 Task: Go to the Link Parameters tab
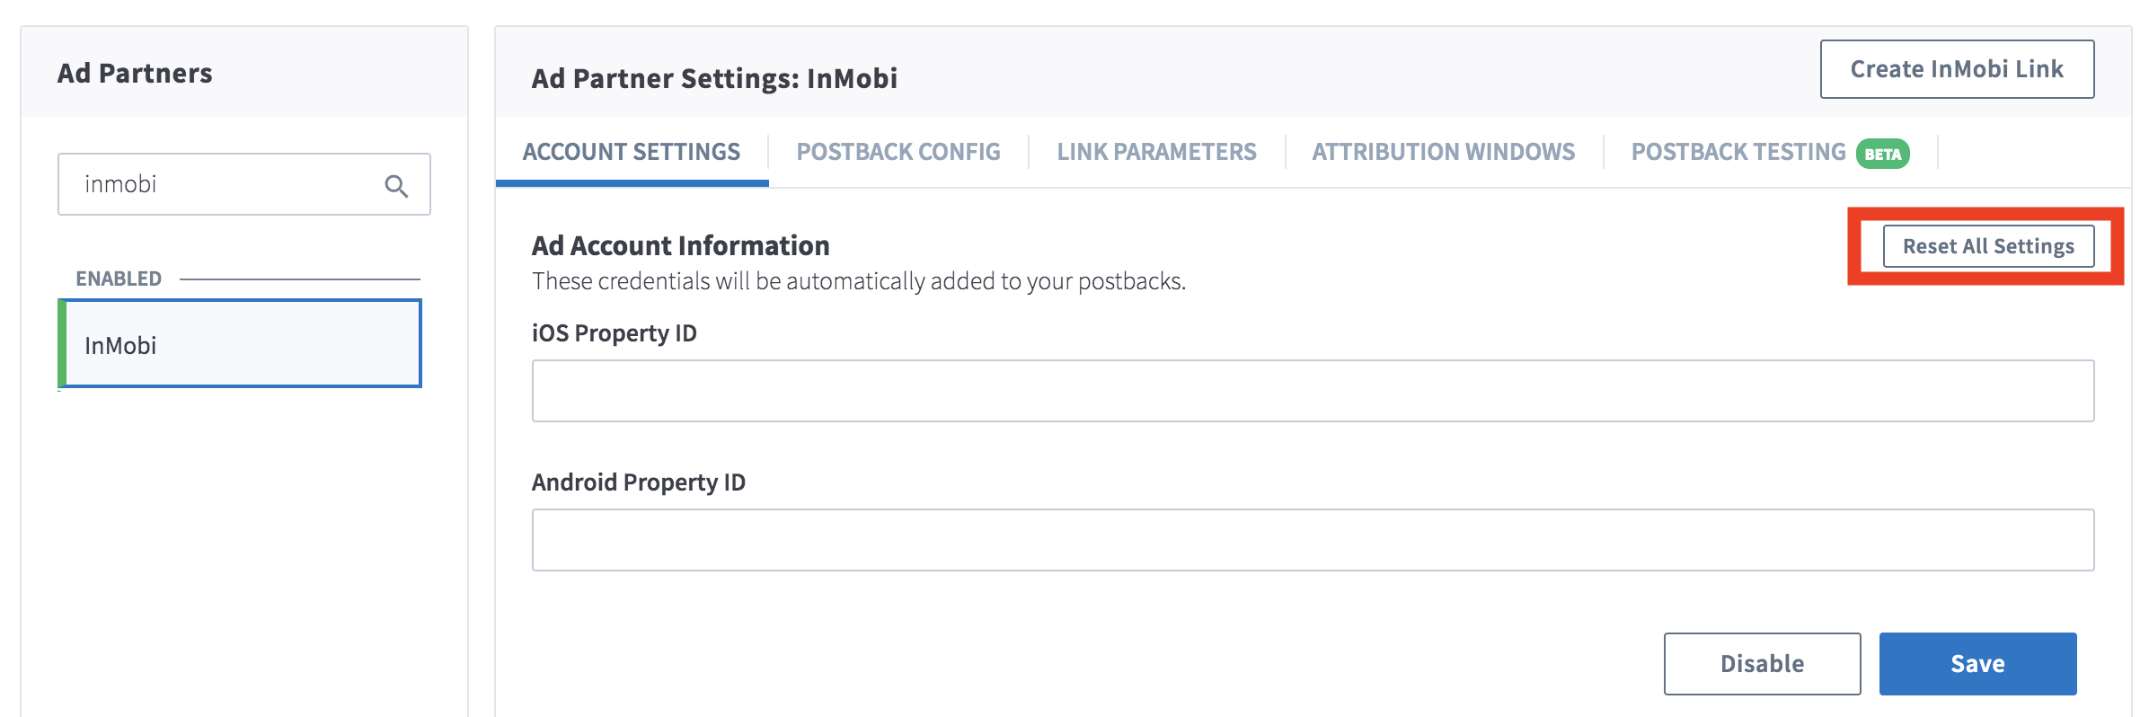click(1156, 152)
